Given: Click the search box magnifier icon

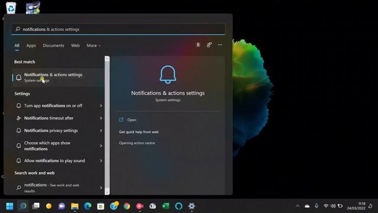Looking at the screenshot, I should click(x=18, y=29).
